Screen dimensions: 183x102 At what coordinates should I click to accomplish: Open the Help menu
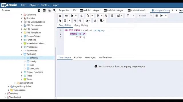point(55,5)
